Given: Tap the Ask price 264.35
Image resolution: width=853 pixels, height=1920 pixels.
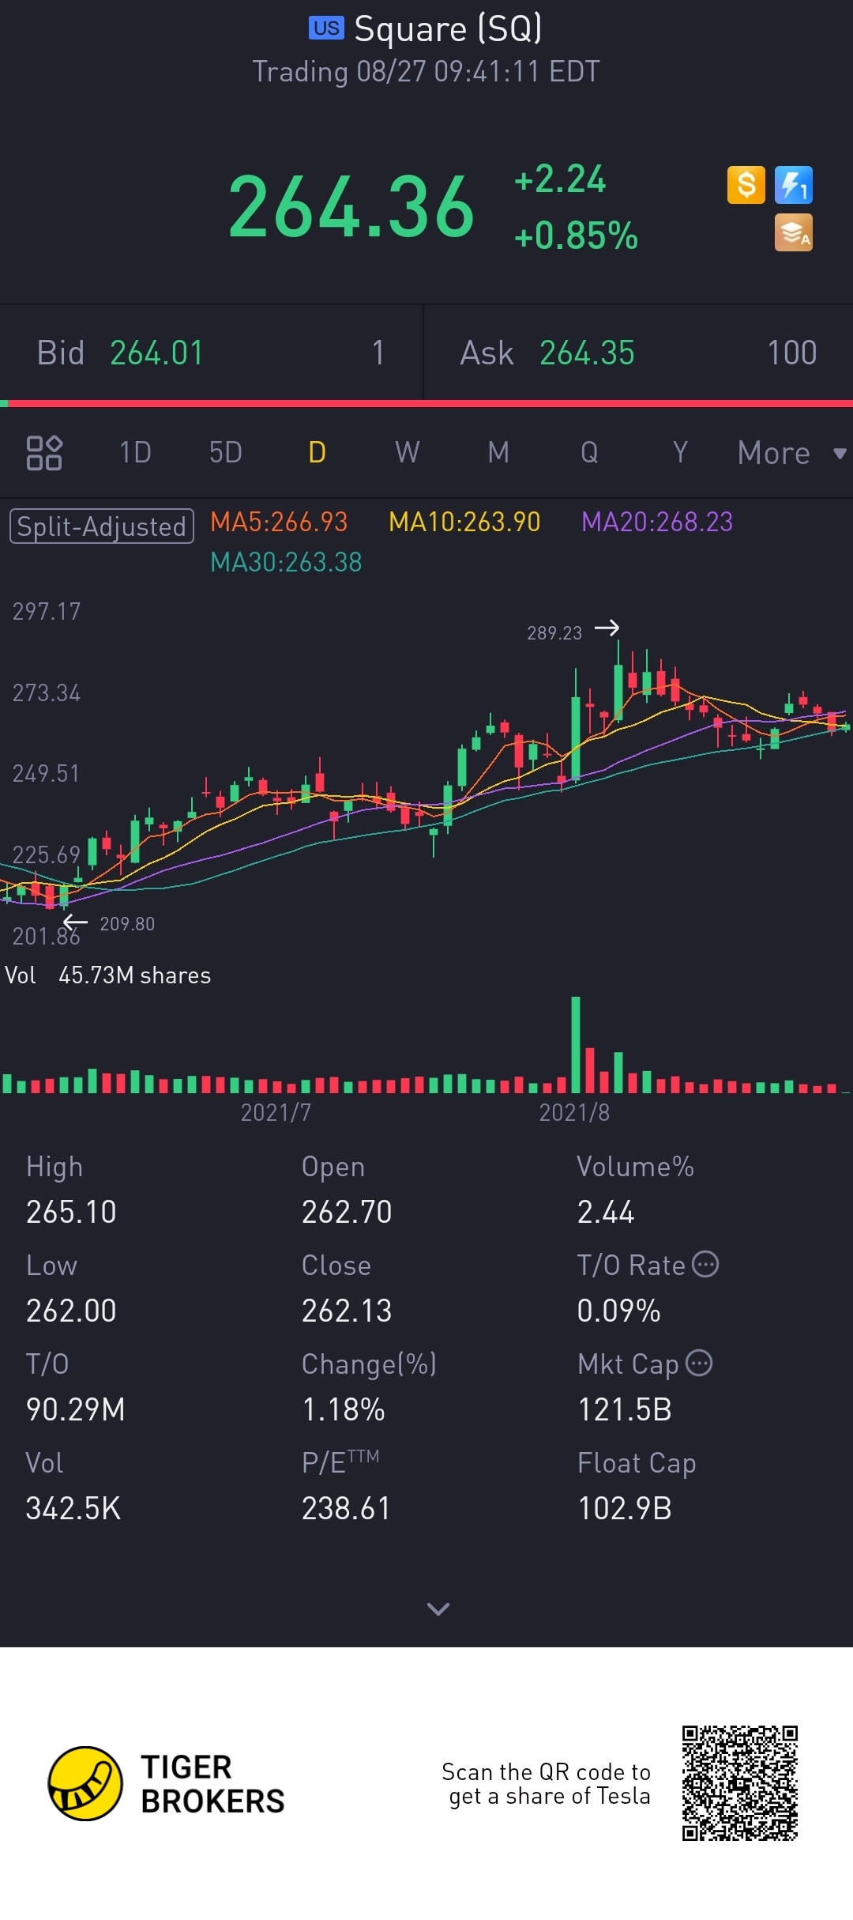Looking at the screenshot, I should [587, 353].
